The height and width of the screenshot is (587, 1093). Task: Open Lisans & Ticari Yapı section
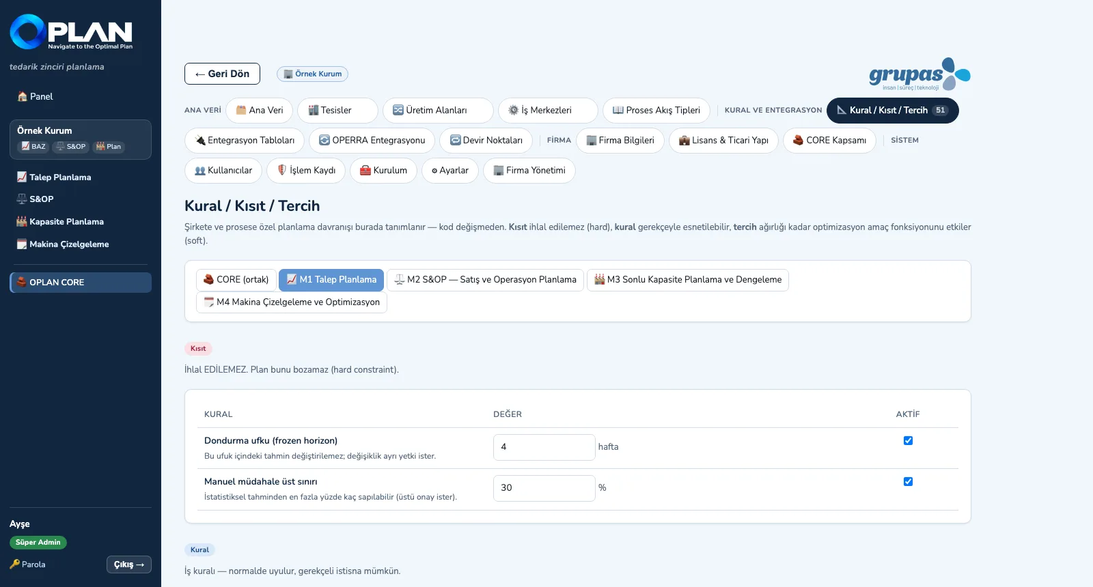723,141
